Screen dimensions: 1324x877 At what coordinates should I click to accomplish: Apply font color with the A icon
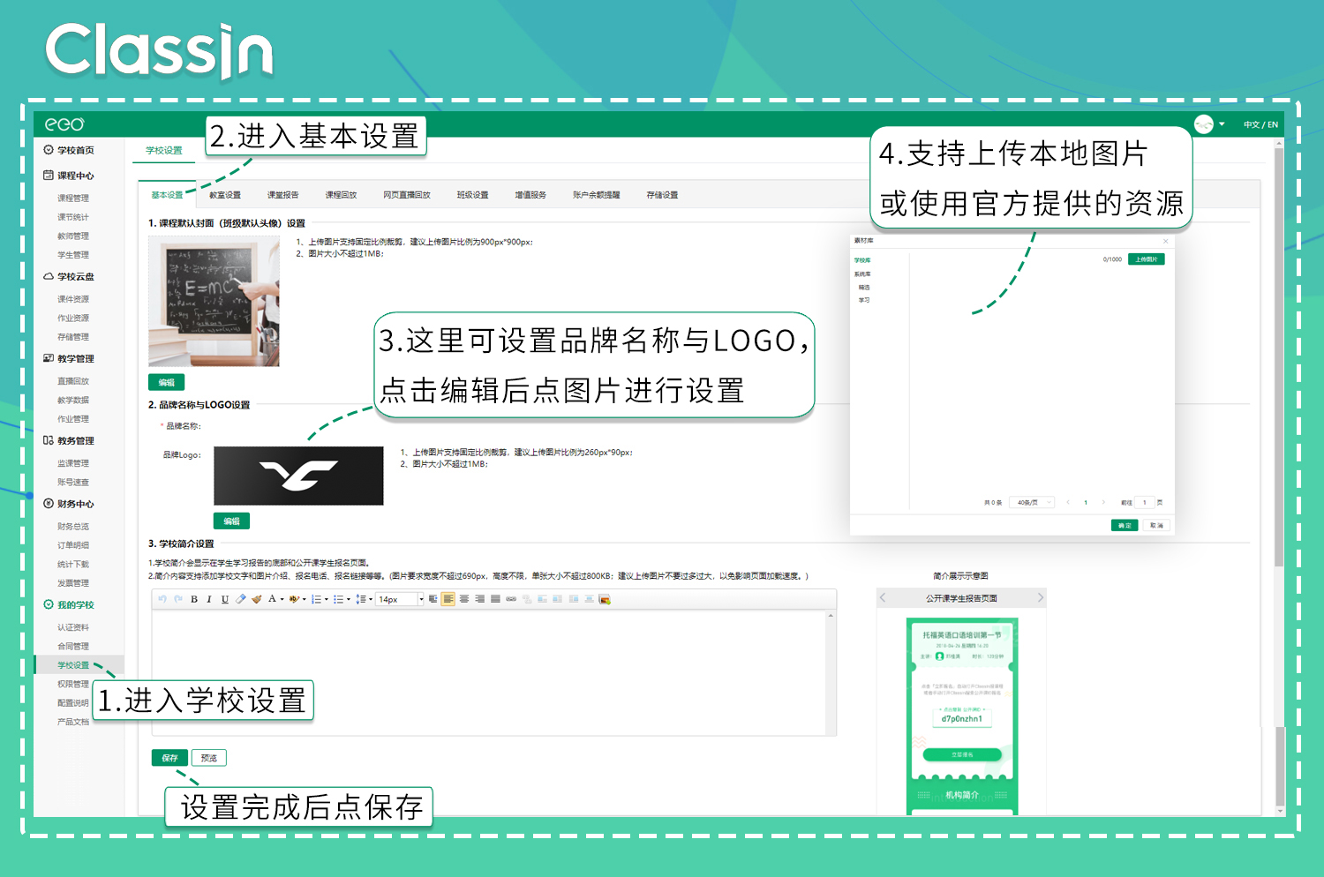tap(272, 599)
